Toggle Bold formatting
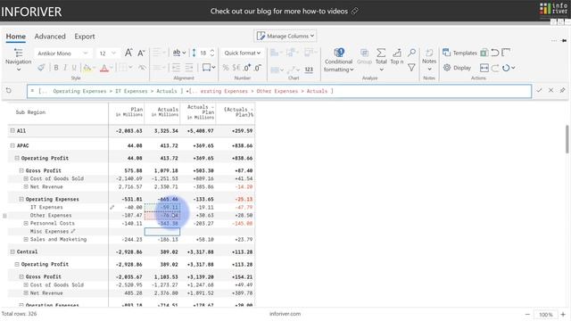The image size is (571, 321). pos(56,68)
